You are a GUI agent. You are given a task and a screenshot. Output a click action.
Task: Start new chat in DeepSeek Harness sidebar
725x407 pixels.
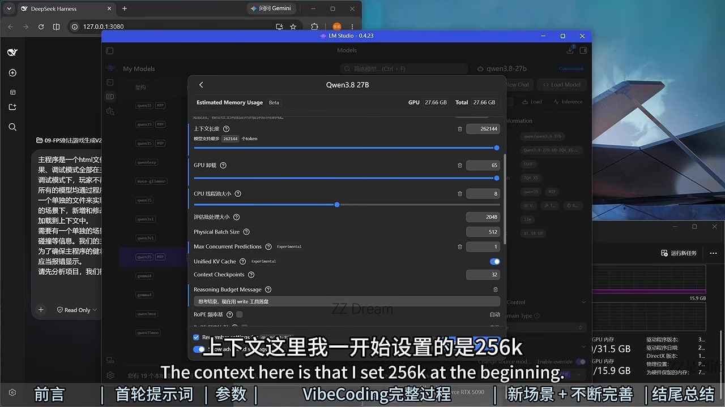[x=12, y=73]
